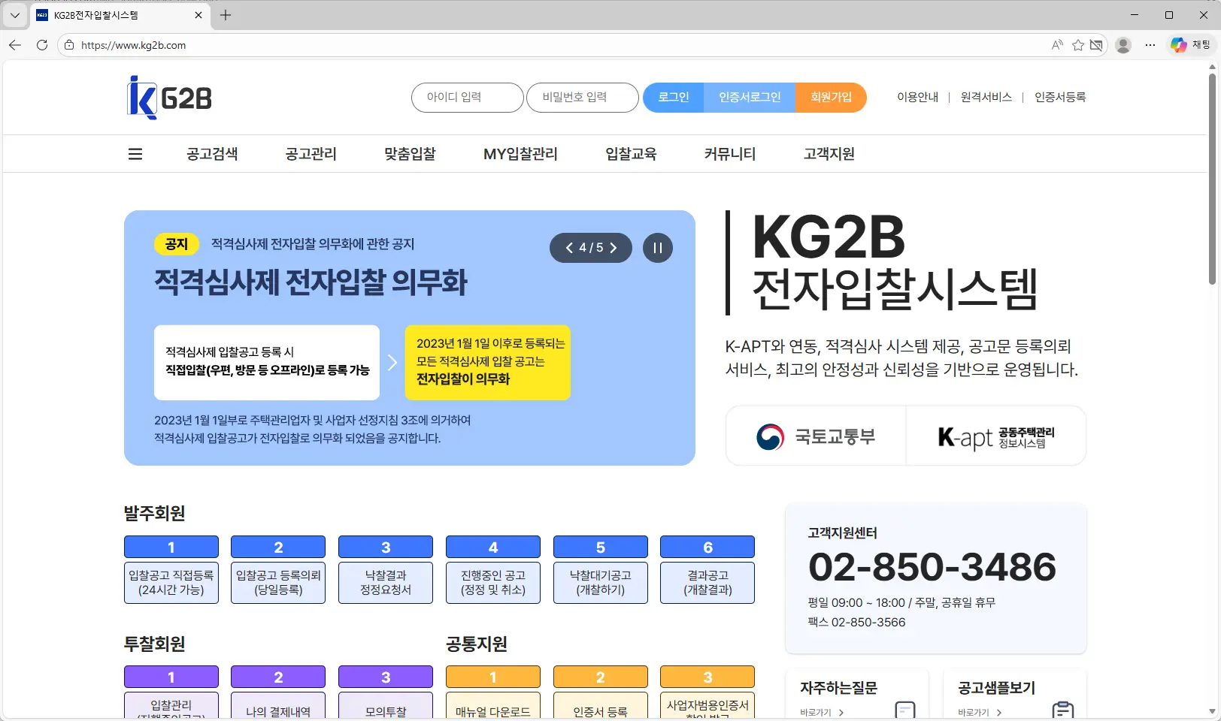
Task: Click the 비밀번호 입력 field
Action: click(x=582, y=98)
